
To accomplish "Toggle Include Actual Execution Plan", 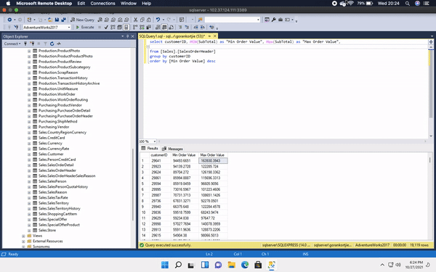I will 135,28.
